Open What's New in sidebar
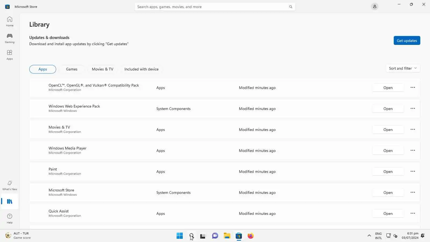 click(10, 185)
